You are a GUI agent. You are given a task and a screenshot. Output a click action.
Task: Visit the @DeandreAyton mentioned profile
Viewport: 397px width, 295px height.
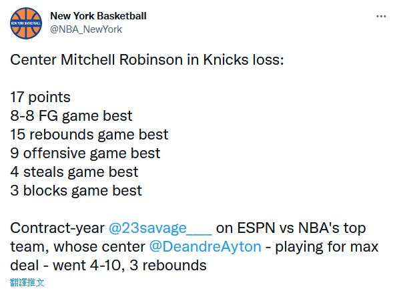pos(205,247)
